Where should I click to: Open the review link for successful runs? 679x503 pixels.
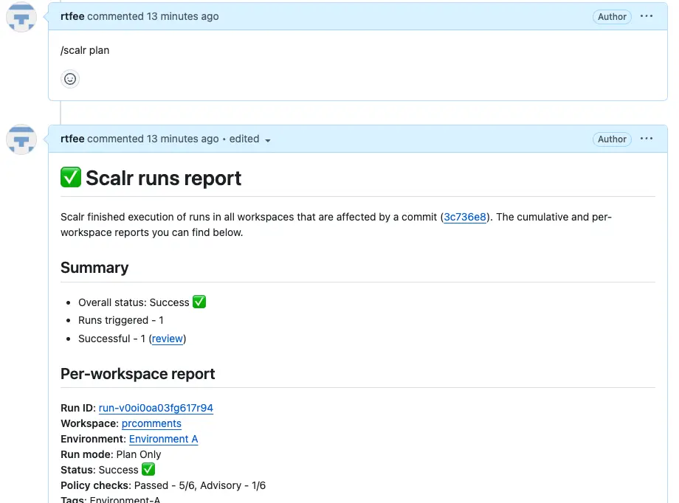167,339
